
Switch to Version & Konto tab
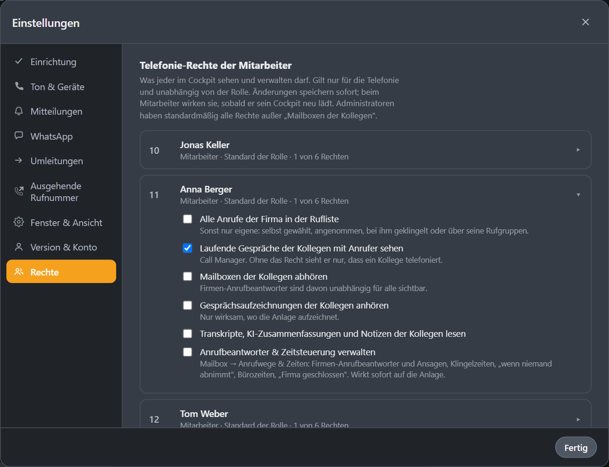point(61,247)
